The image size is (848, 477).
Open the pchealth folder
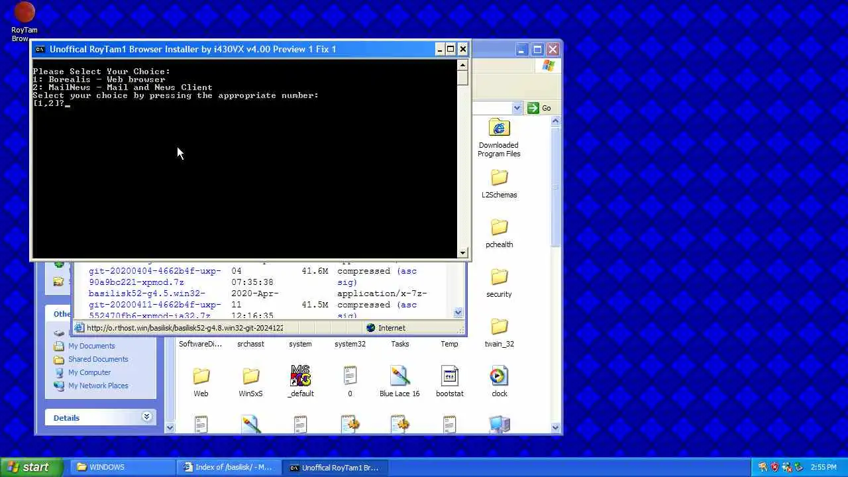coord(499,233)
